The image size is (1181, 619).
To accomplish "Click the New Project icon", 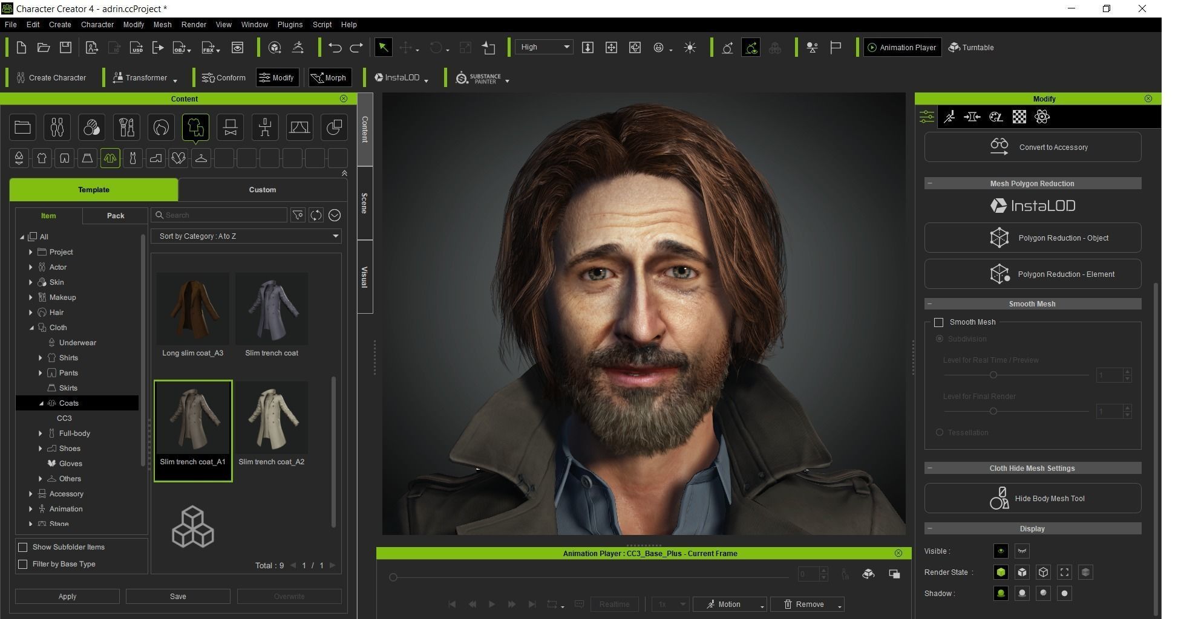I will tap(21, 47).
